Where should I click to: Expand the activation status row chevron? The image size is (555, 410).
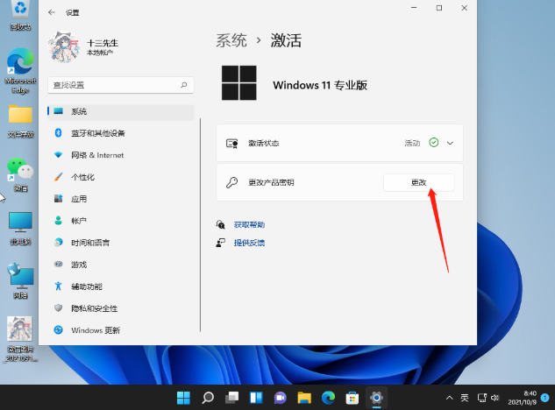click(x=451, y=142)
